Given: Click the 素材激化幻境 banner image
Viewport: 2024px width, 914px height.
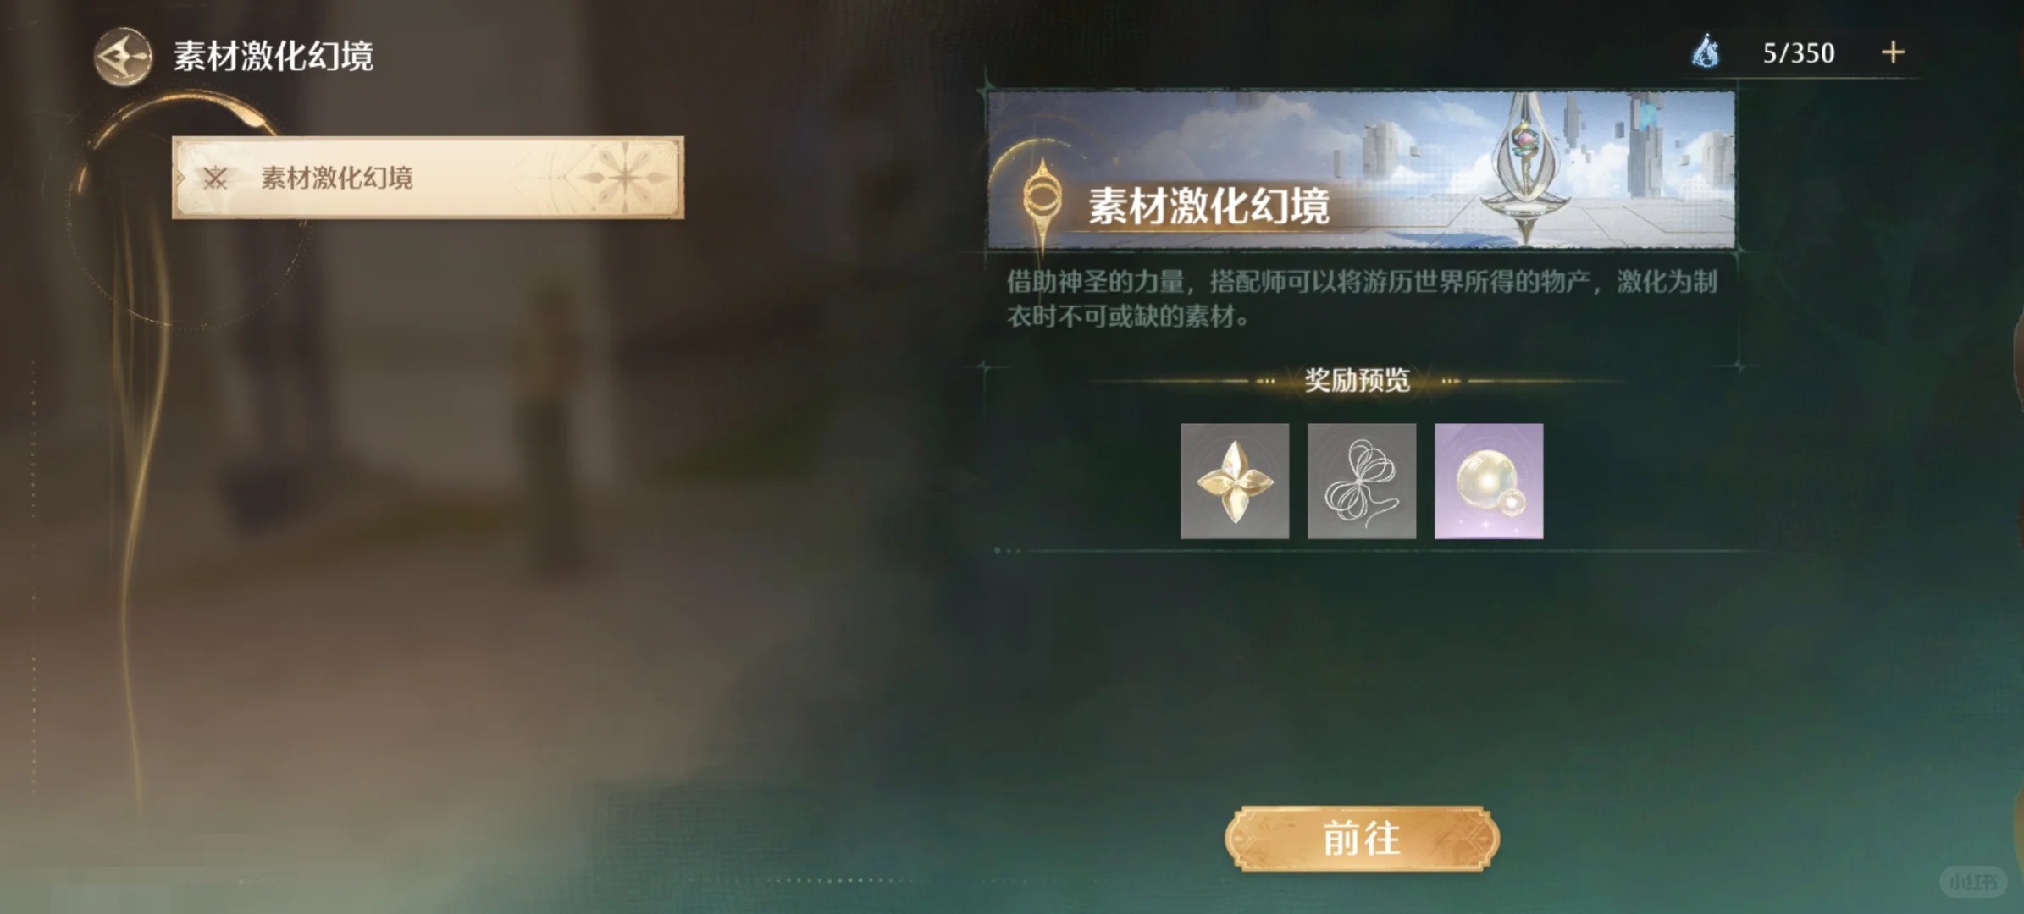Looking at the screenshot, I should click(x=1362, y=169).
